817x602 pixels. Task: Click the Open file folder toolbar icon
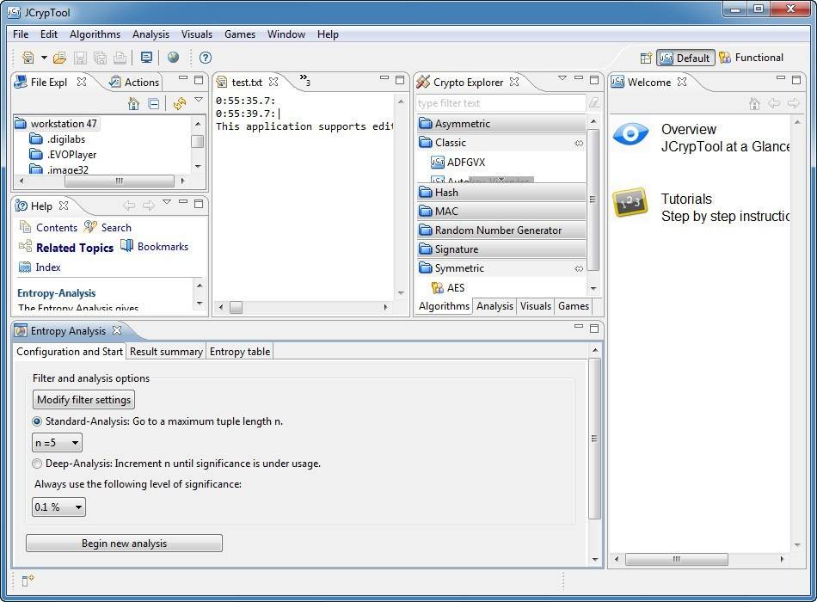click(x=58, y=58)
